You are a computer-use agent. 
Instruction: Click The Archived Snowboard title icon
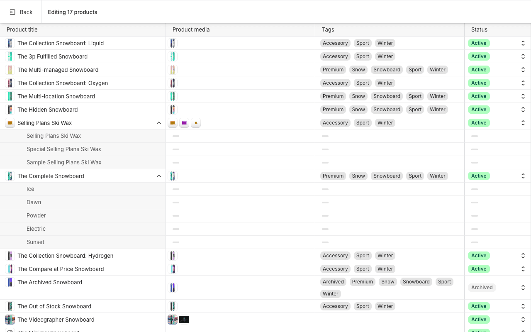click(10, 282)
